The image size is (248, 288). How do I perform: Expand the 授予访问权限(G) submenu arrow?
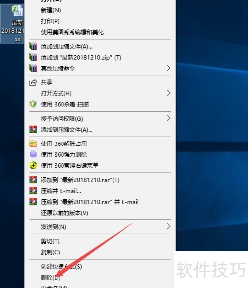(168, 118)
